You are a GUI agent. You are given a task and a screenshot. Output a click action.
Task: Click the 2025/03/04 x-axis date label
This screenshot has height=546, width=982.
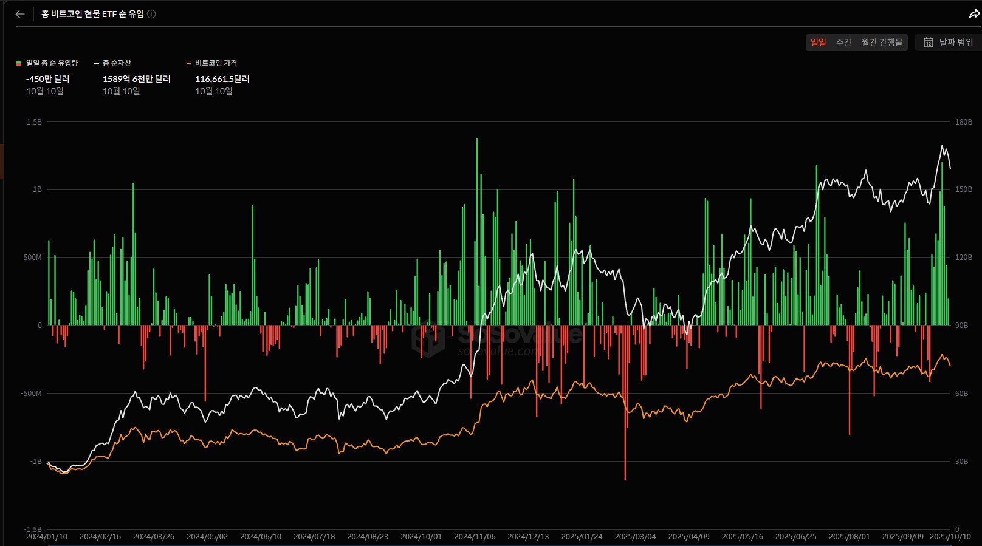point(635,537)
